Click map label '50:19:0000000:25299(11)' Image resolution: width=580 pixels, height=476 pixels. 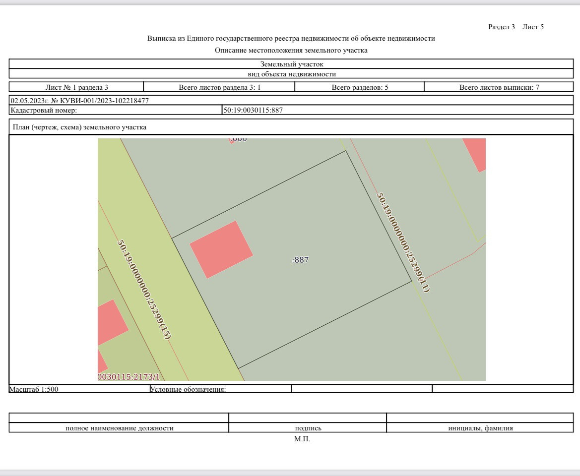[x=403, y=242]
